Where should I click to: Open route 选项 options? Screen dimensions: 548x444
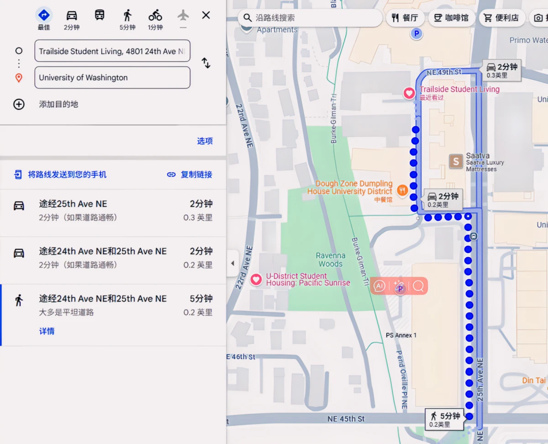point(205,141)
